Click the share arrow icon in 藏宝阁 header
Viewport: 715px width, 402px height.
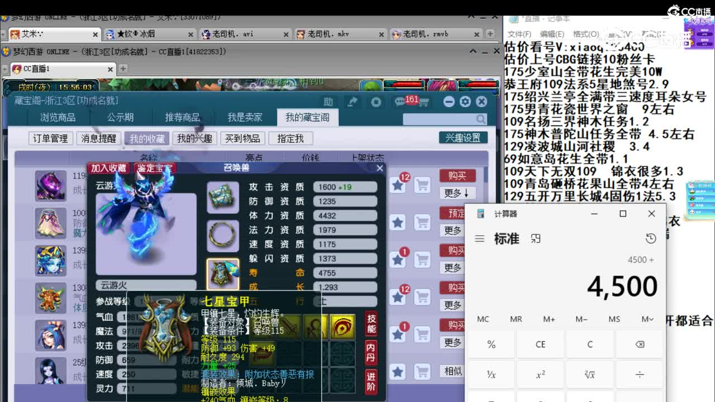click(x=352, y=102)
